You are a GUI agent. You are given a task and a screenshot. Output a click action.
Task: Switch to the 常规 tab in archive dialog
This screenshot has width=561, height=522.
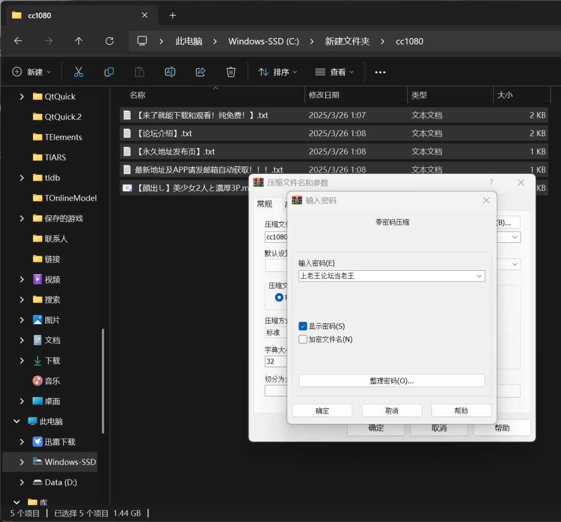(264, 204)
